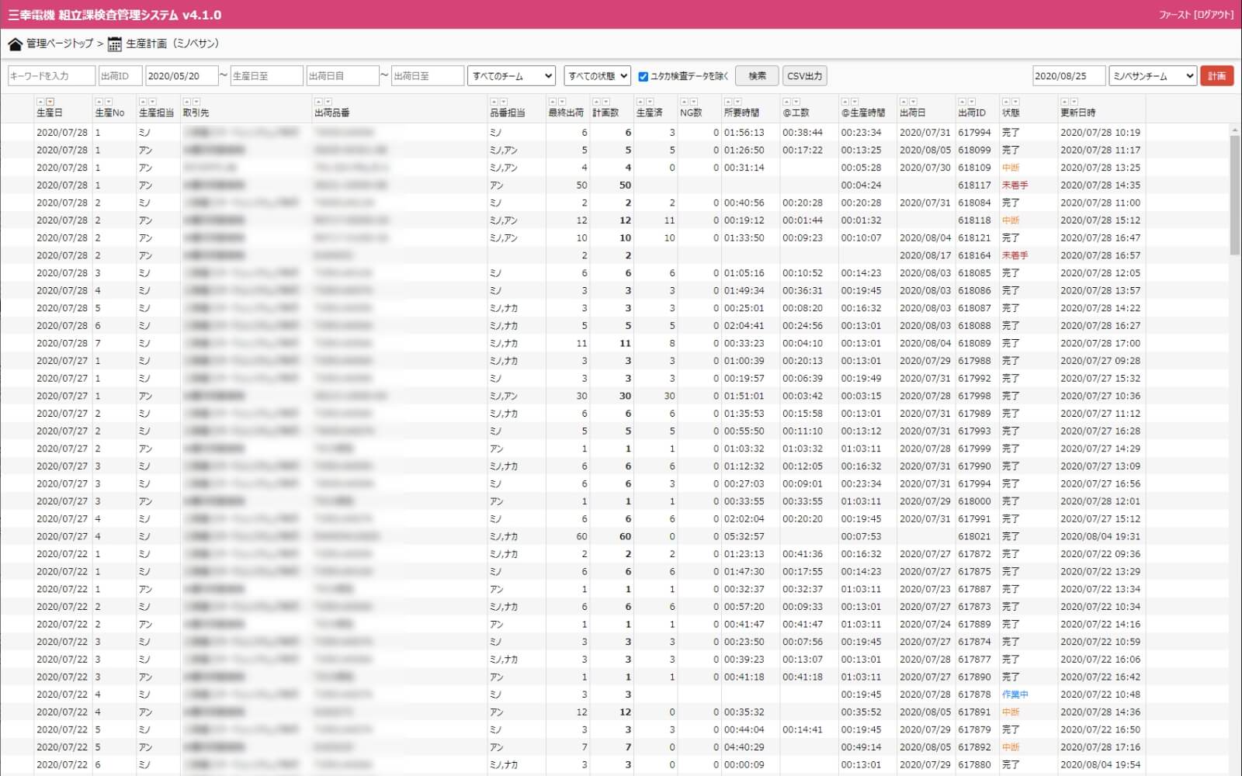Click the 未着手 status for shipment 618164
The height and width of the screenshot is (776, 1242).
tap(1015, 255)
